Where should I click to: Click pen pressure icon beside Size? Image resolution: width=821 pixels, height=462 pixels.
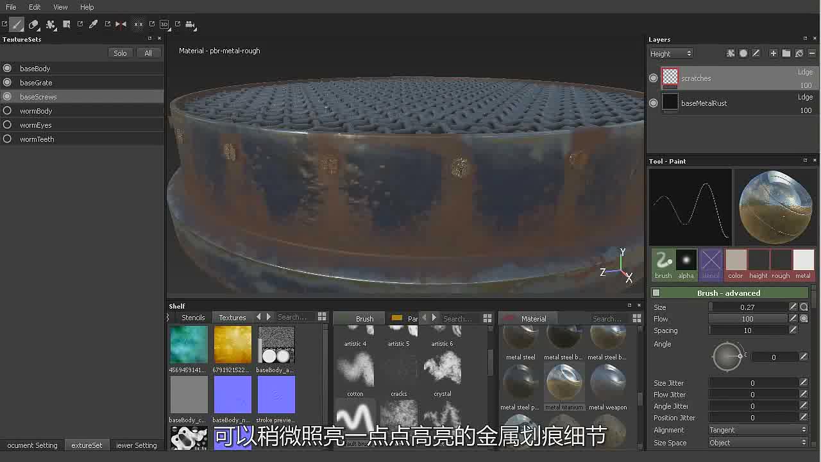pos(793,307)
